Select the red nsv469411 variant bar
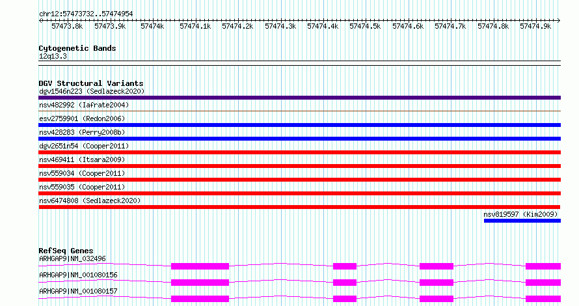The width and height of the screenshot is (579, 306). 299,166
